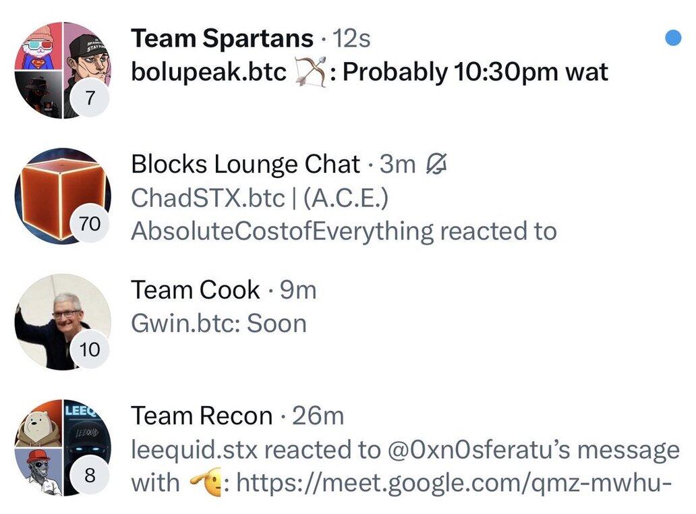The image size is (696, 514).
Task: Click the pointing face emoji reaction
Action: coord(206,483)
